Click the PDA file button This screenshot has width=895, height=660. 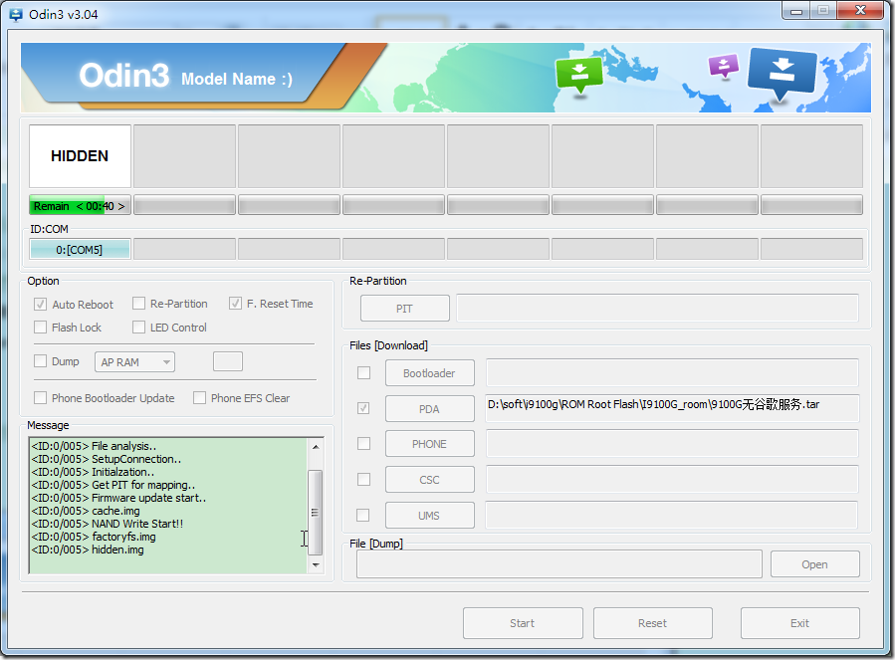tap(430, 409)
